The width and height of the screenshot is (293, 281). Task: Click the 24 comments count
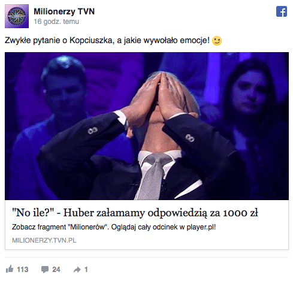coord(56,270)
